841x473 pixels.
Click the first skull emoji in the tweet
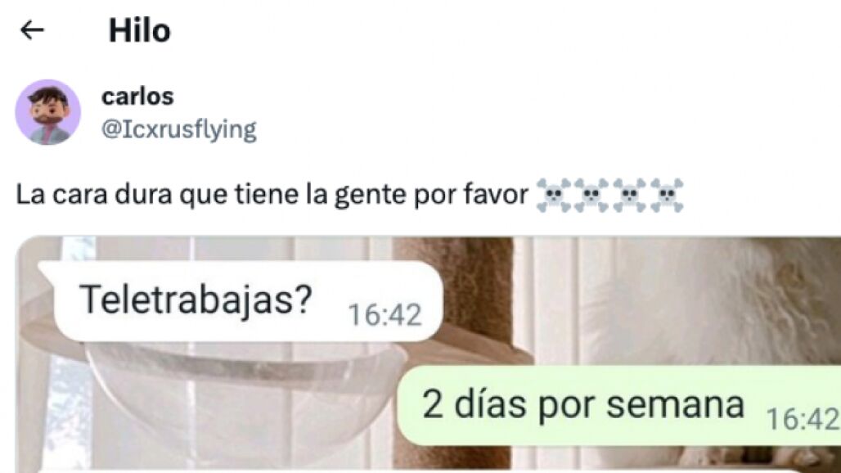554,196
